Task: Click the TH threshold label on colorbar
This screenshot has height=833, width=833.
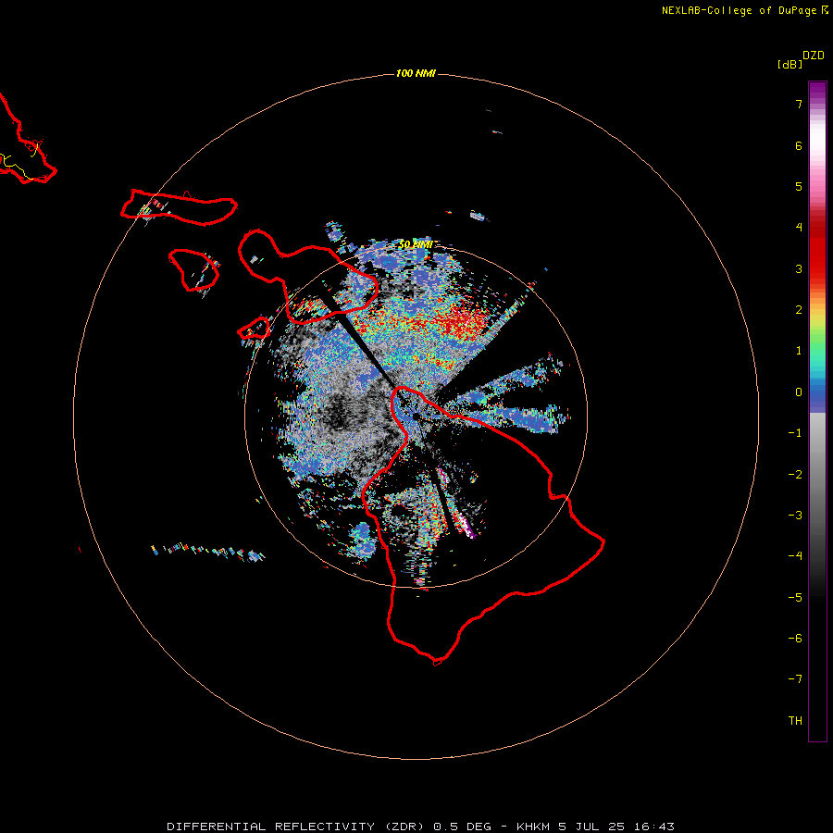Action: coord(795,721)
